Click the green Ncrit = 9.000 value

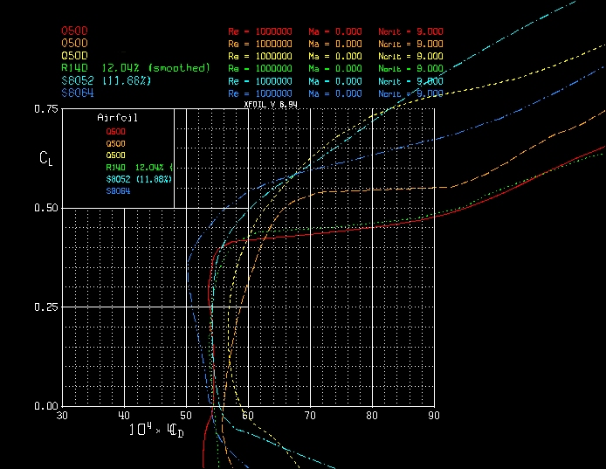(x=410, y=68)
